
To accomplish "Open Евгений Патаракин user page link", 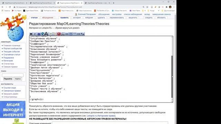I will click(x=87, y=14).
